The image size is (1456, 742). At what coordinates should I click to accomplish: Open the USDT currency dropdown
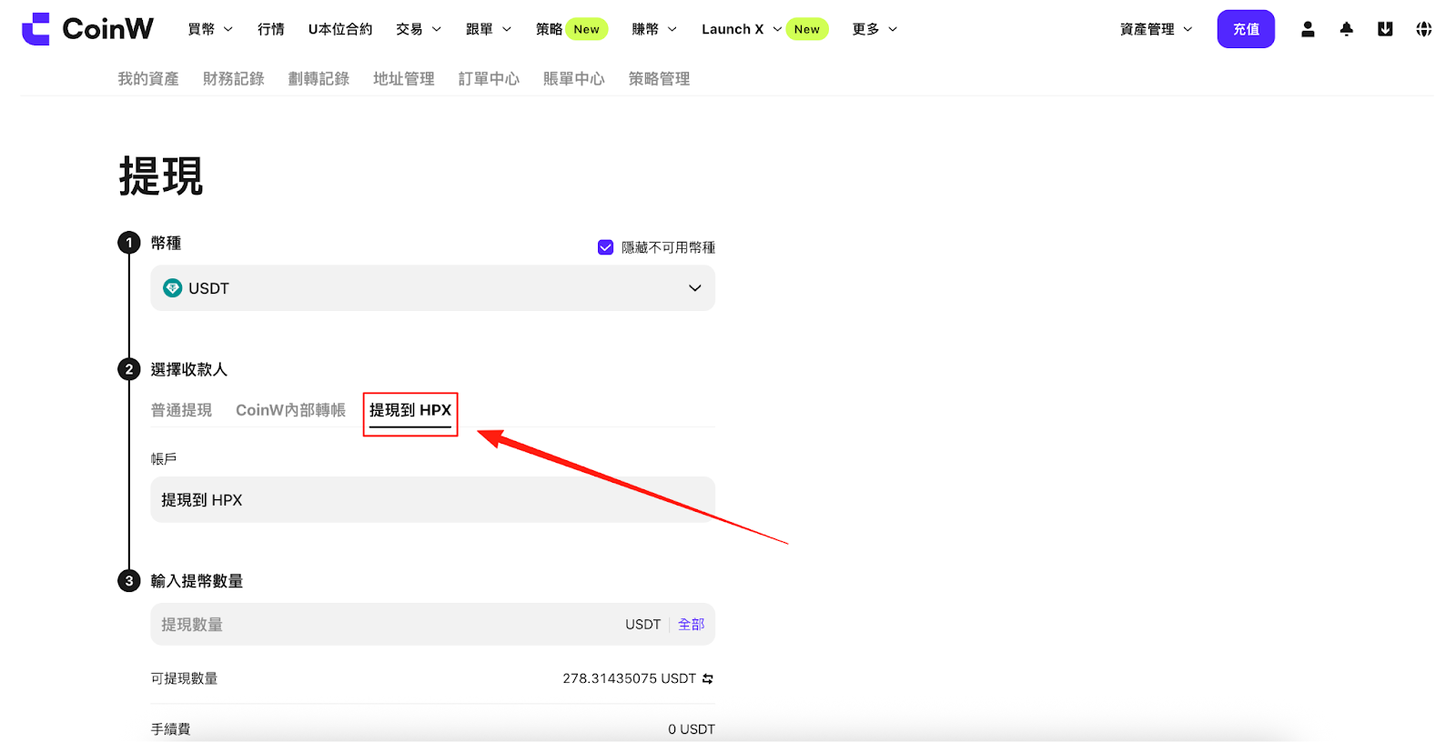click(x=432, y=288)
